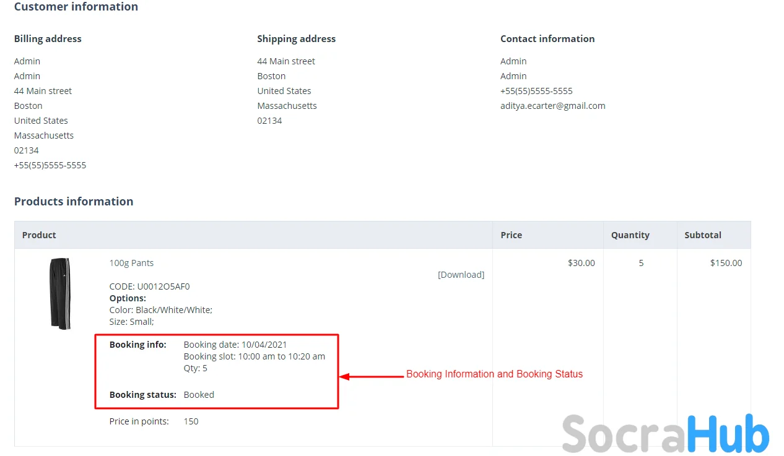Click the Shipping address heading
This screenshot has height=456, width=784.
pyautogui.click(x=296, y=39)
